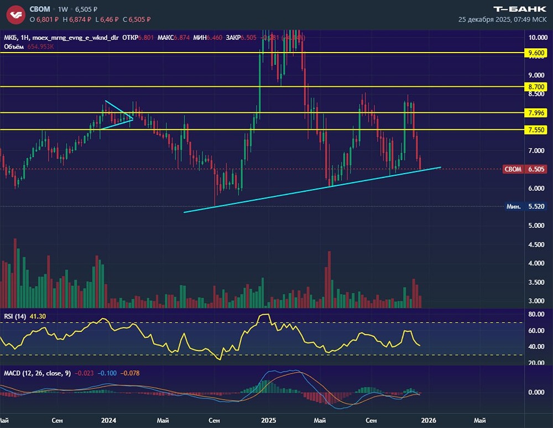Click the L 6,46 ₽ low value
This screenshot has width=553, height=428.
click(107, 19)
